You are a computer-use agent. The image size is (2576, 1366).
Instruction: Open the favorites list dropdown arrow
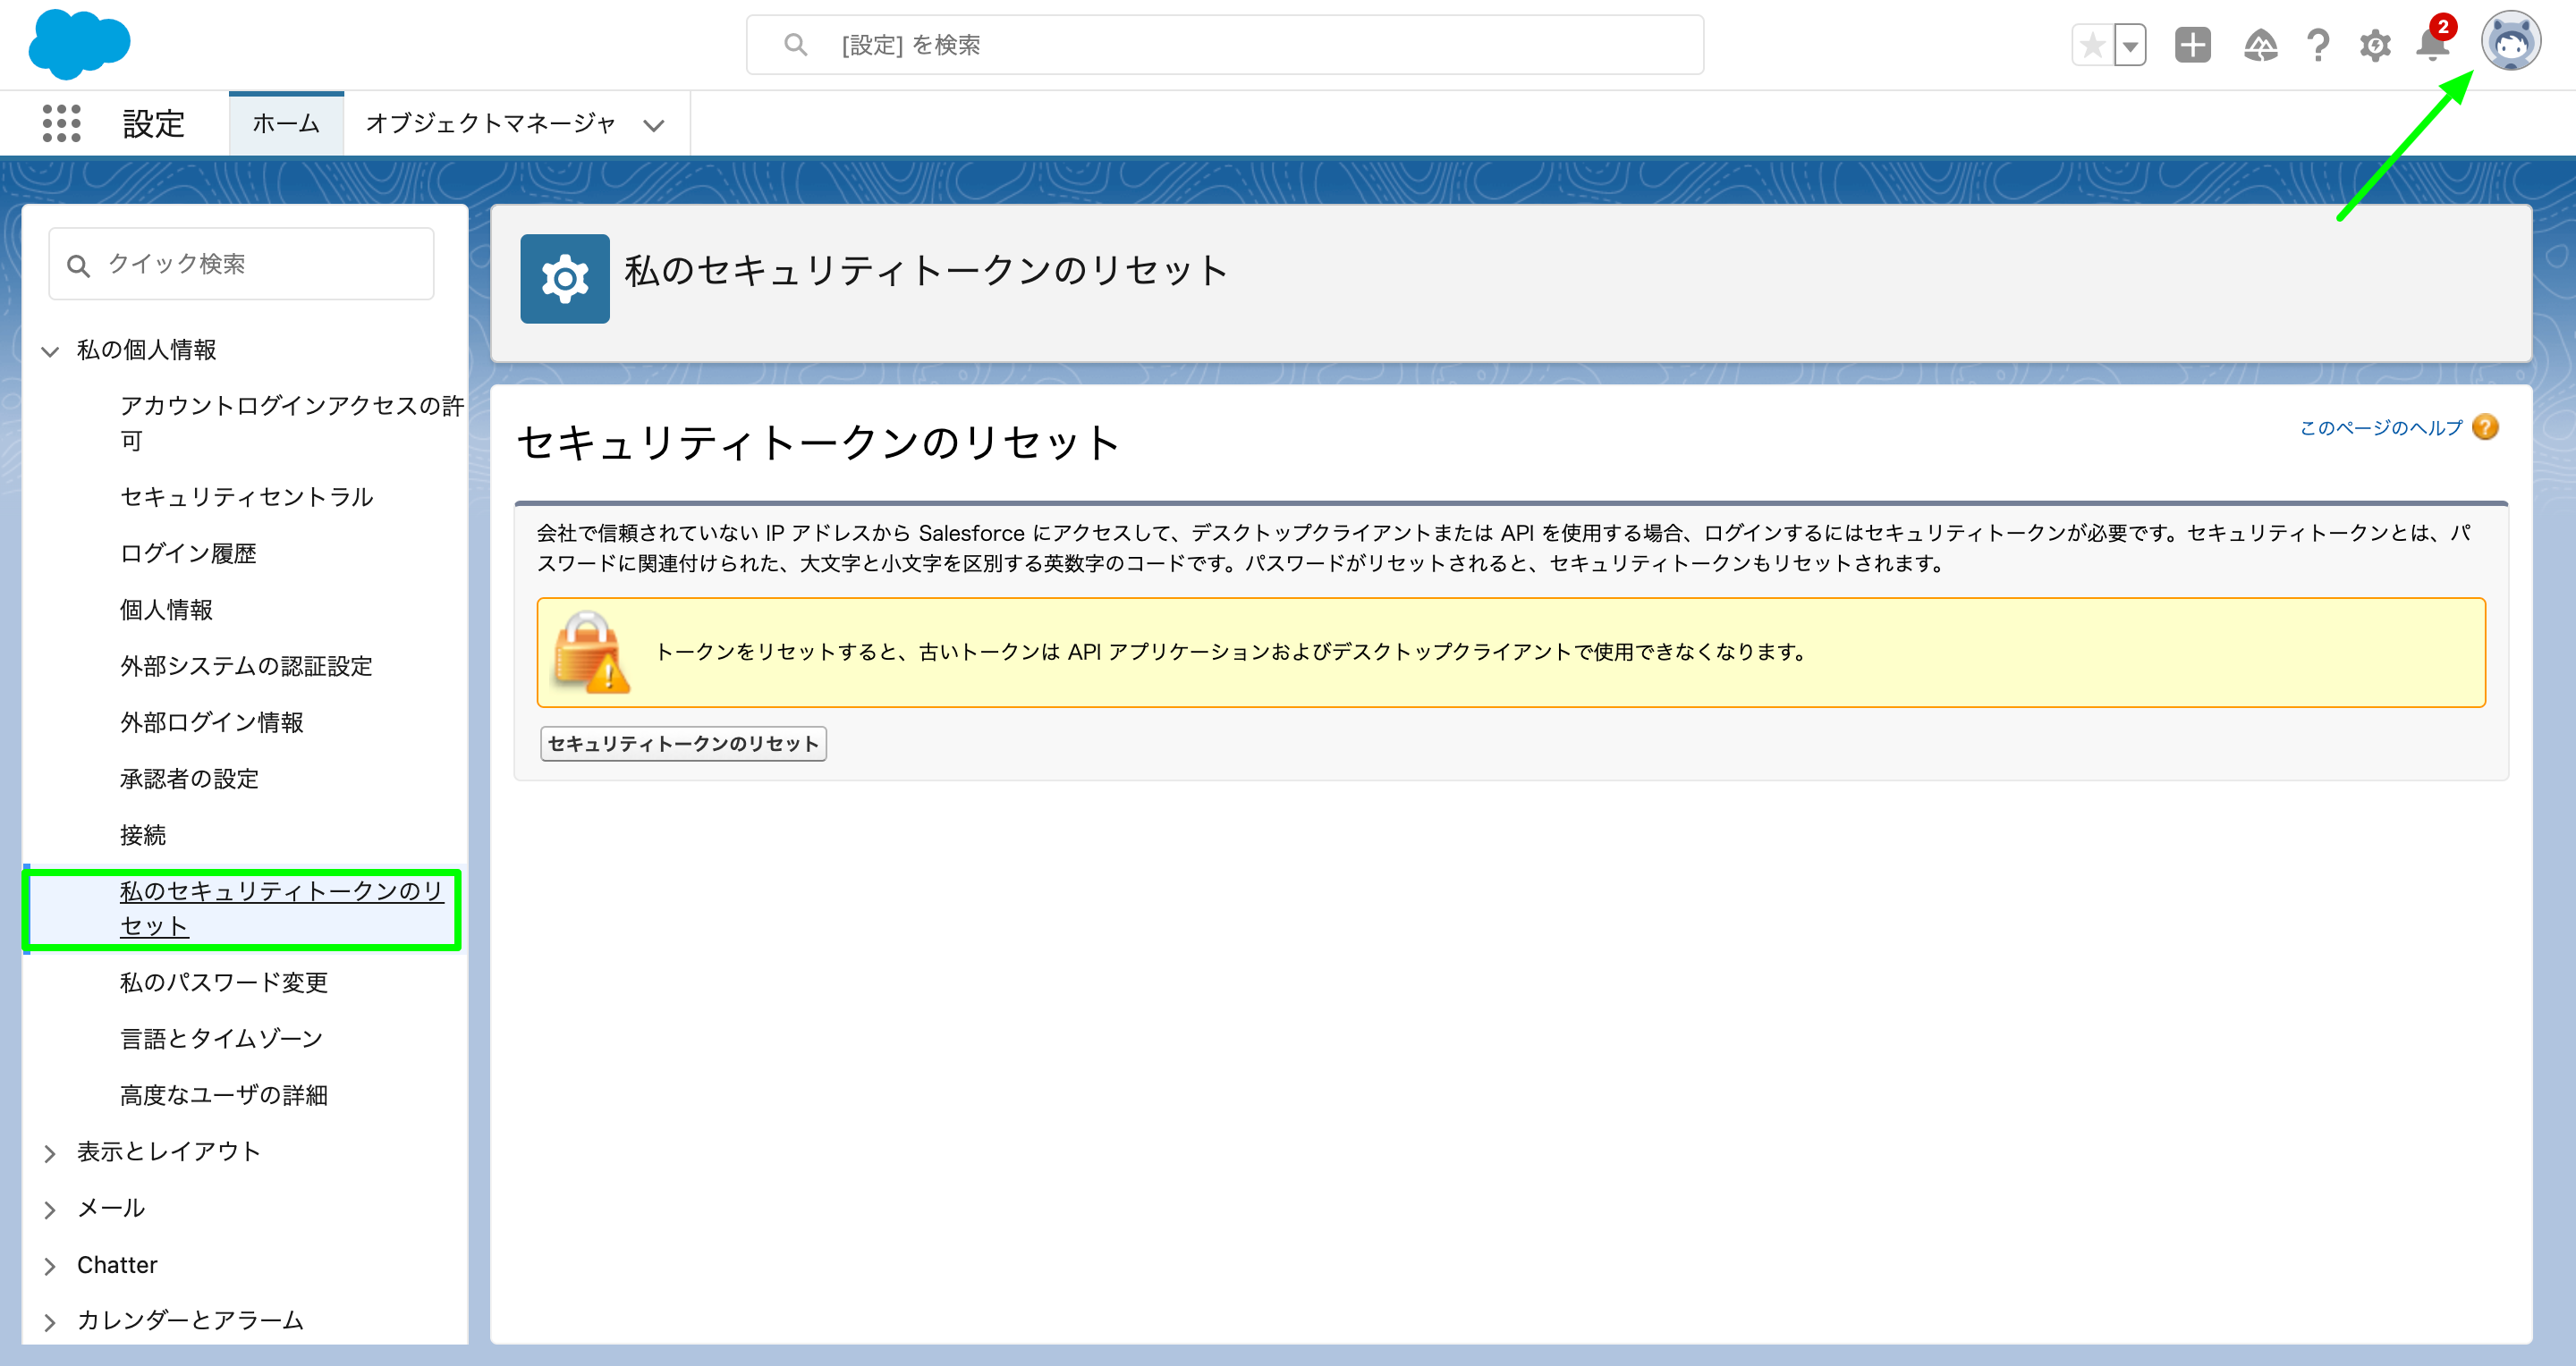(2129, 45)
